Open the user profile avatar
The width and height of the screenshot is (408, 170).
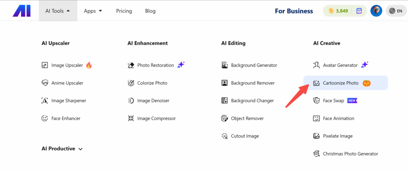pyautogui.click(x=376, y=11)
